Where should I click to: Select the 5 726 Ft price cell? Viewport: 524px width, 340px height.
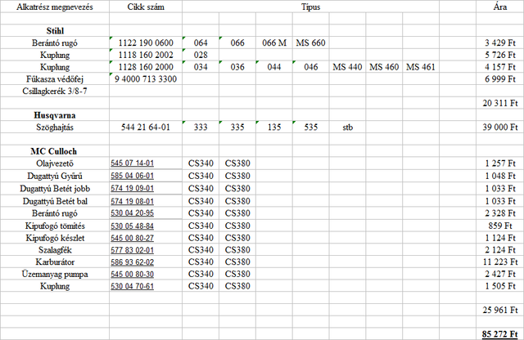pyautogui.click(x=500, y=55)
